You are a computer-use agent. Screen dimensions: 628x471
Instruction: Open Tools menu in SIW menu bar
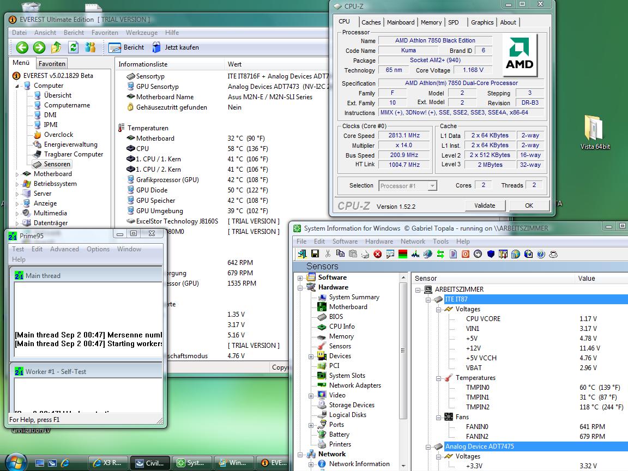point(440,241)
